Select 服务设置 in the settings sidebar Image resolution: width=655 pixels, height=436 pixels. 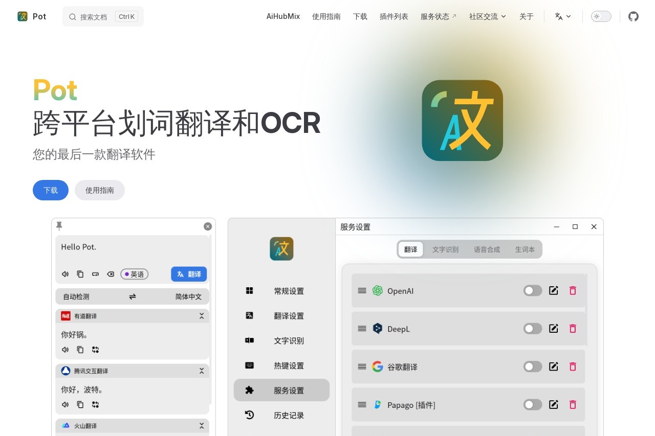point(281,390)
